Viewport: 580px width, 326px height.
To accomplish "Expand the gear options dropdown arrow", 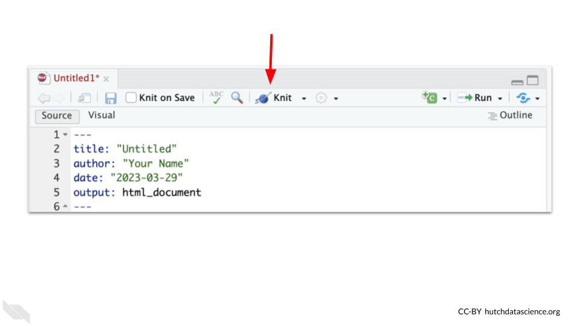I will pyautogui.click(x=336, y=98).
